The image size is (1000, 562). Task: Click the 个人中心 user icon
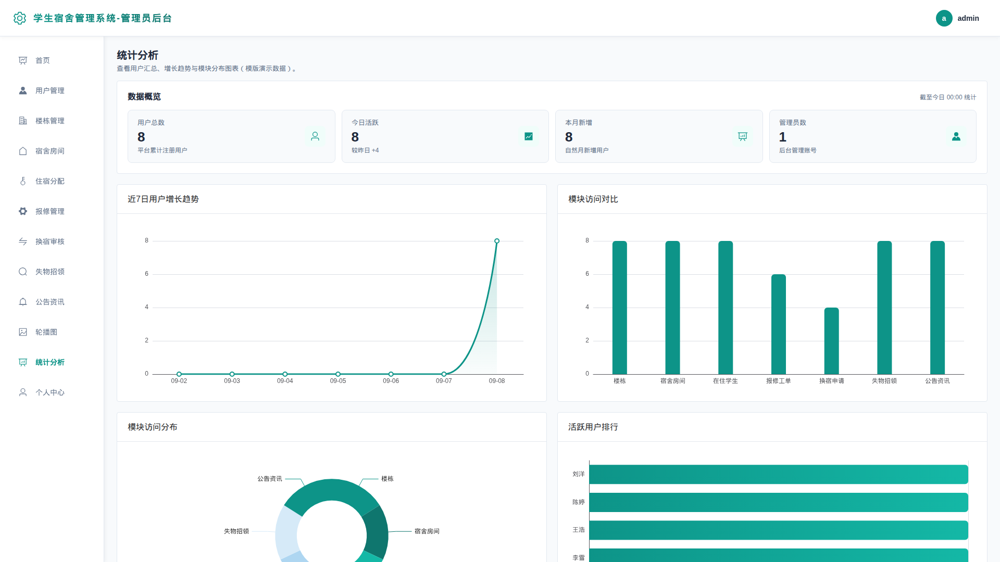click(23, 392)
